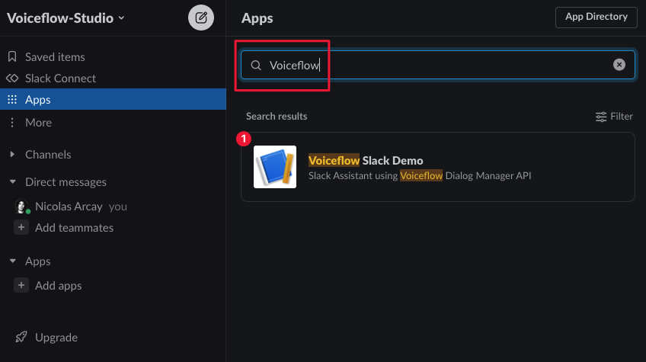Click the Upgrade rocket icon
This screenshot has height=362, width=646.
pos(21,337)
